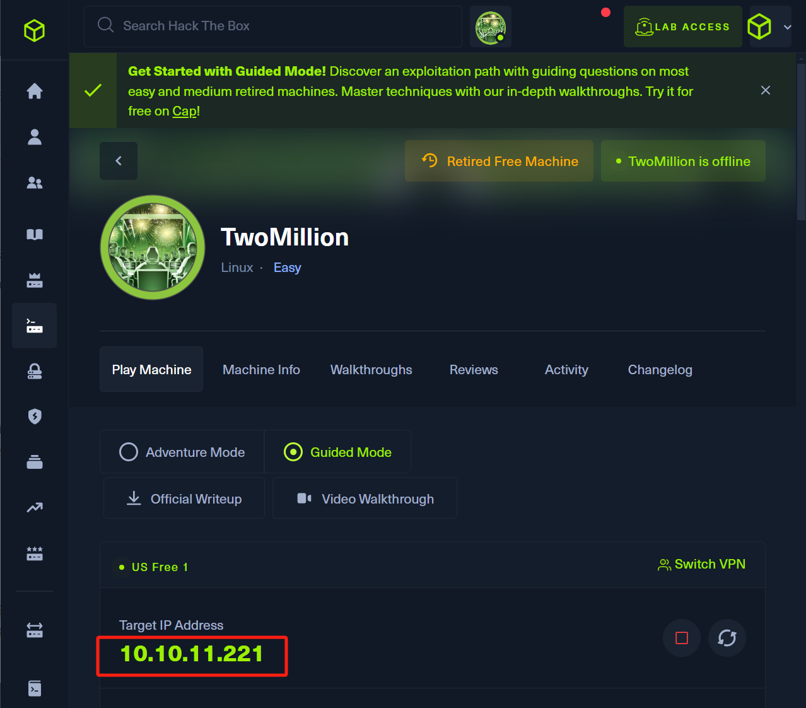Stop the machine with red square
The height and width of the screenshot is (708, 806).
click(x=682, y=638)
